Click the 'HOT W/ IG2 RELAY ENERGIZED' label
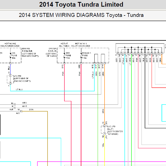 coord(10,45)
